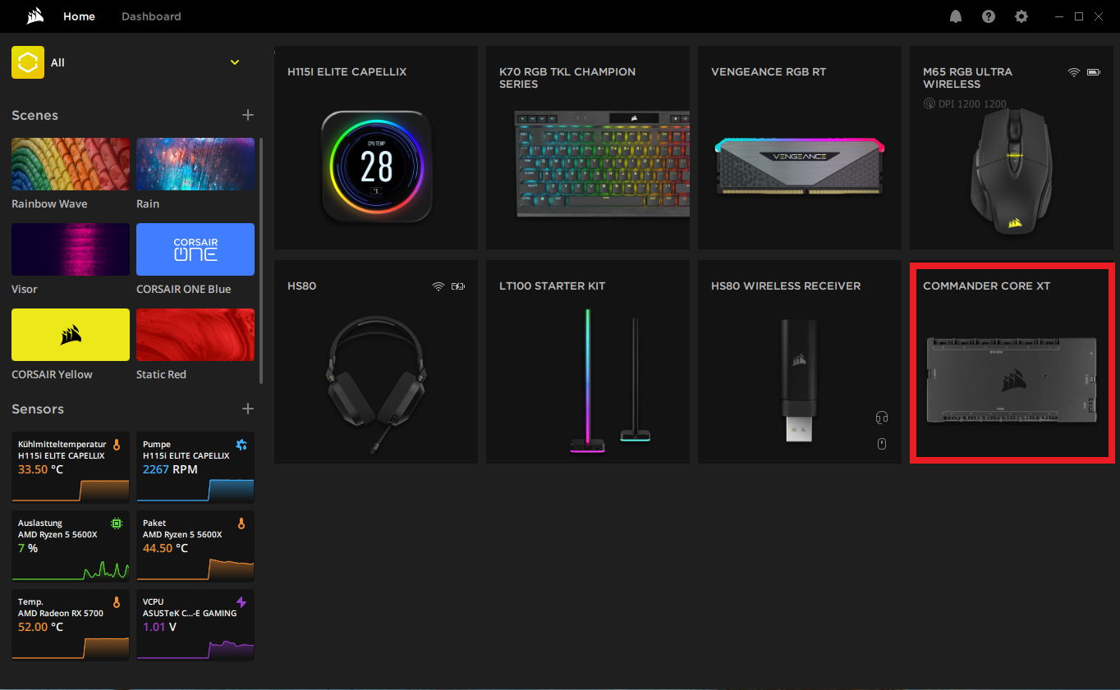Open the COMMANDER CORE XT device tile
Screen dimensions: 1120x690
1012,363
